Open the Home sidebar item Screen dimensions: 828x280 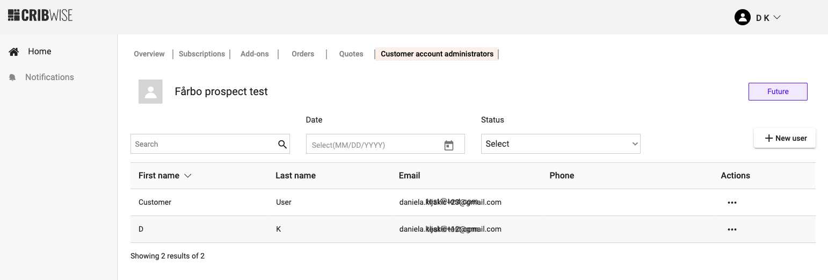[39, 52]
